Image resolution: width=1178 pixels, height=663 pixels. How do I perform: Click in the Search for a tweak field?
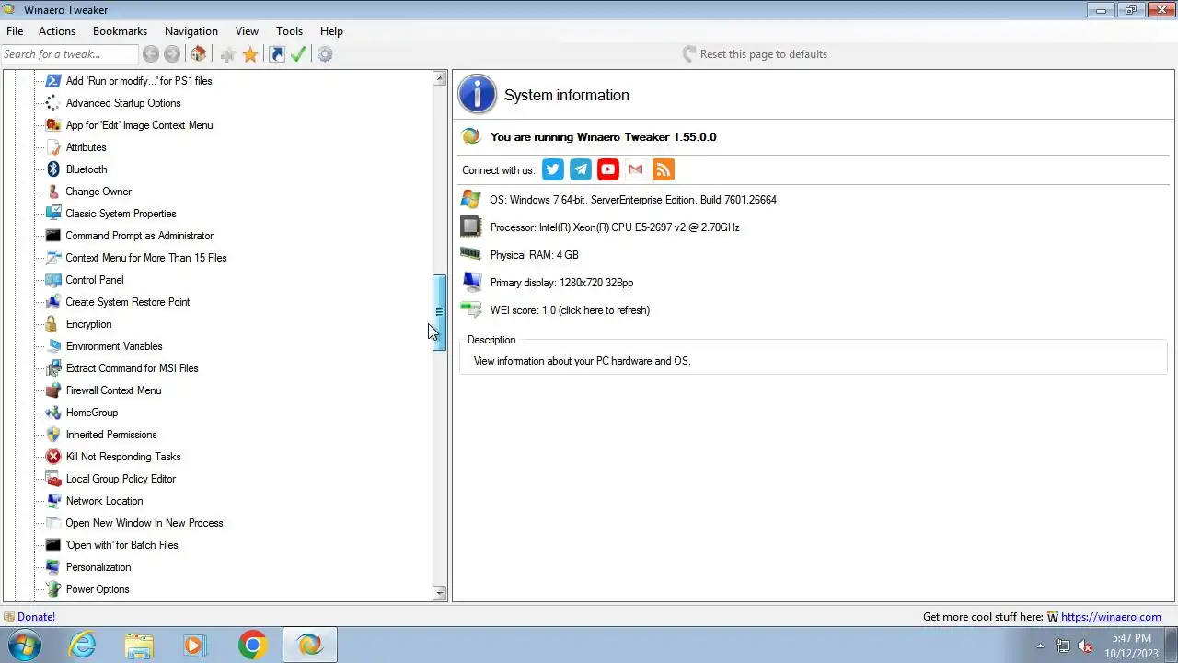(69, 54)
